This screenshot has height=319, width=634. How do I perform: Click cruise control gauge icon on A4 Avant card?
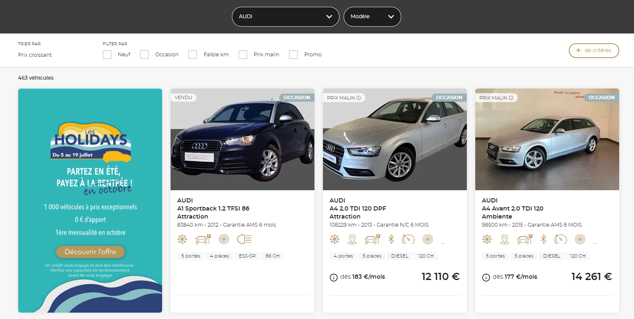coord(561,239)
